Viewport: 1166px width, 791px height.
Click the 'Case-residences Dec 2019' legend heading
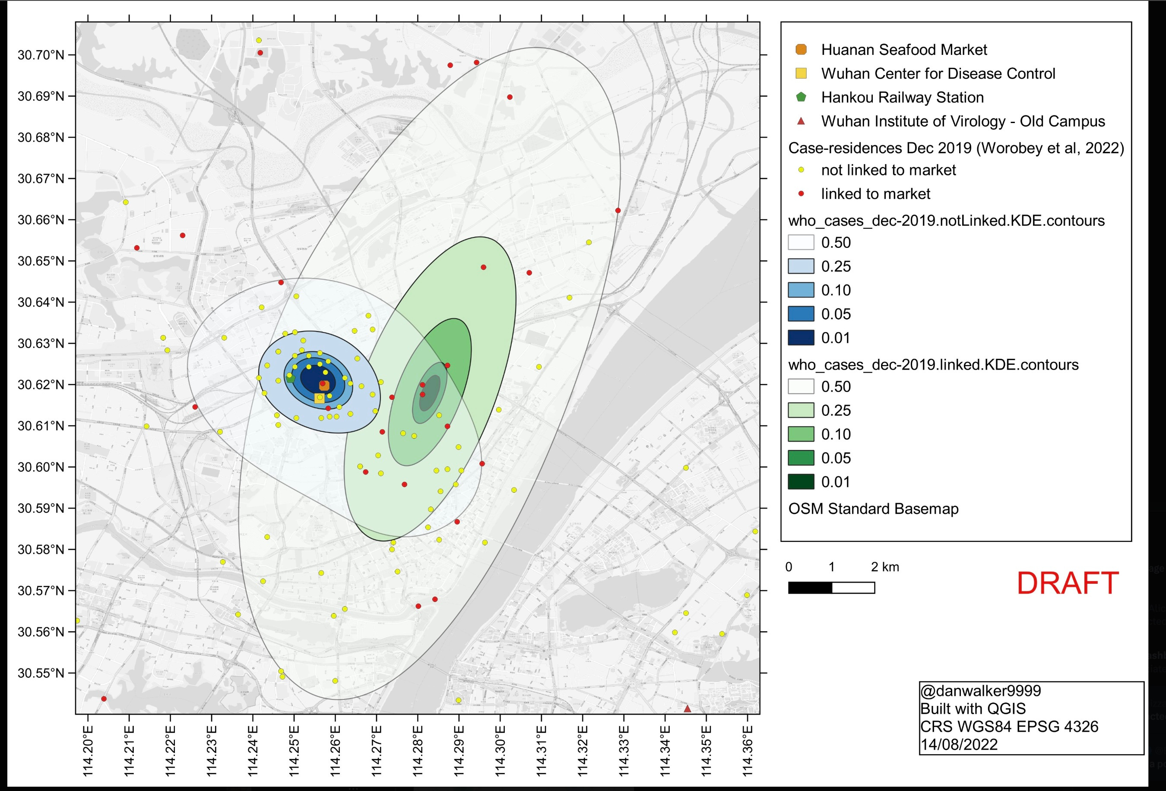tap(956, 148)
